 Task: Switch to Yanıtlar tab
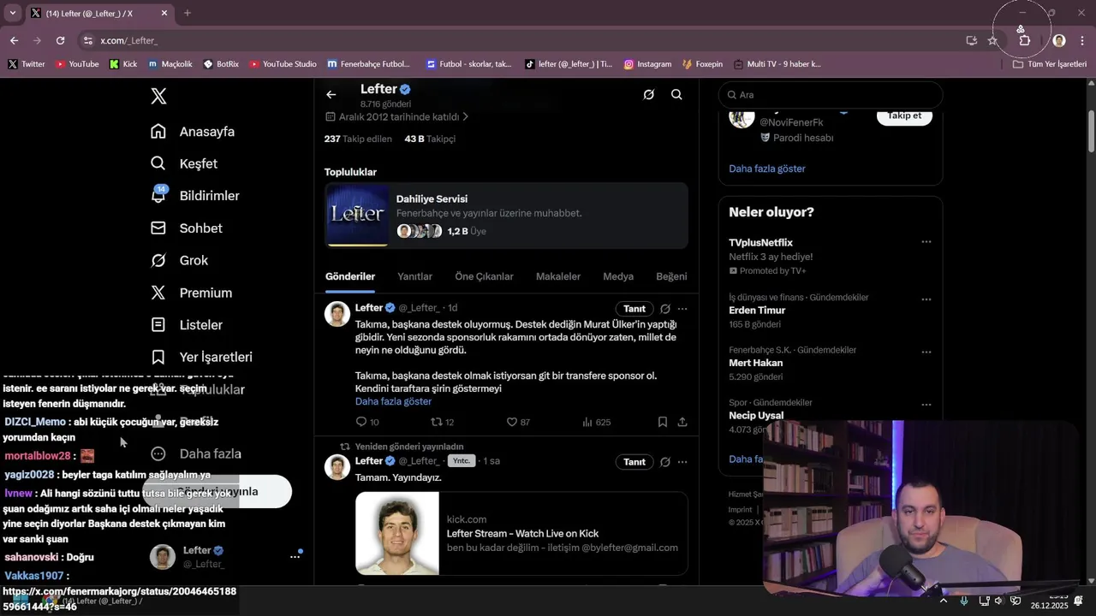[414, 276]
